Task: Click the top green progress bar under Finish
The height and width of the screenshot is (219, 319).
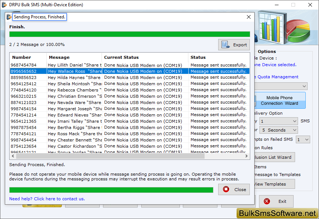Action: pos(130,34)
